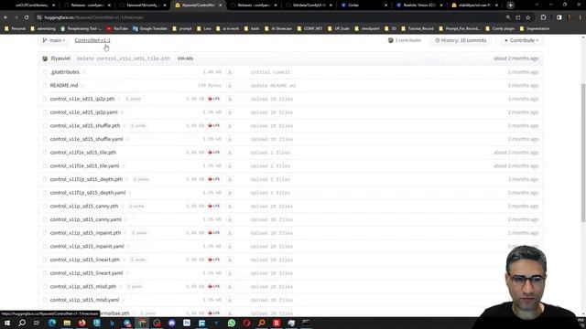Open Firefox from taskbar
This screenshot has height=329, width=586.
point(81,323)
